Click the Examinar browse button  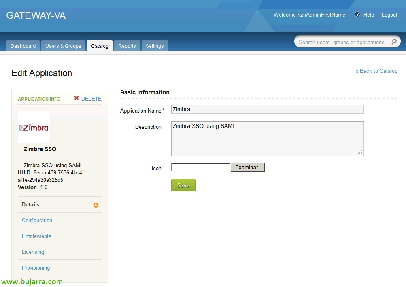(x=248, y=167)
